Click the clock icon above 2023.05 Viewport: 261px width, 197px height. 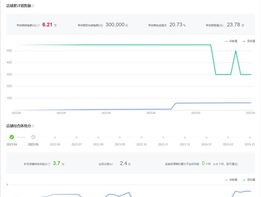click(x=33, y=137)
